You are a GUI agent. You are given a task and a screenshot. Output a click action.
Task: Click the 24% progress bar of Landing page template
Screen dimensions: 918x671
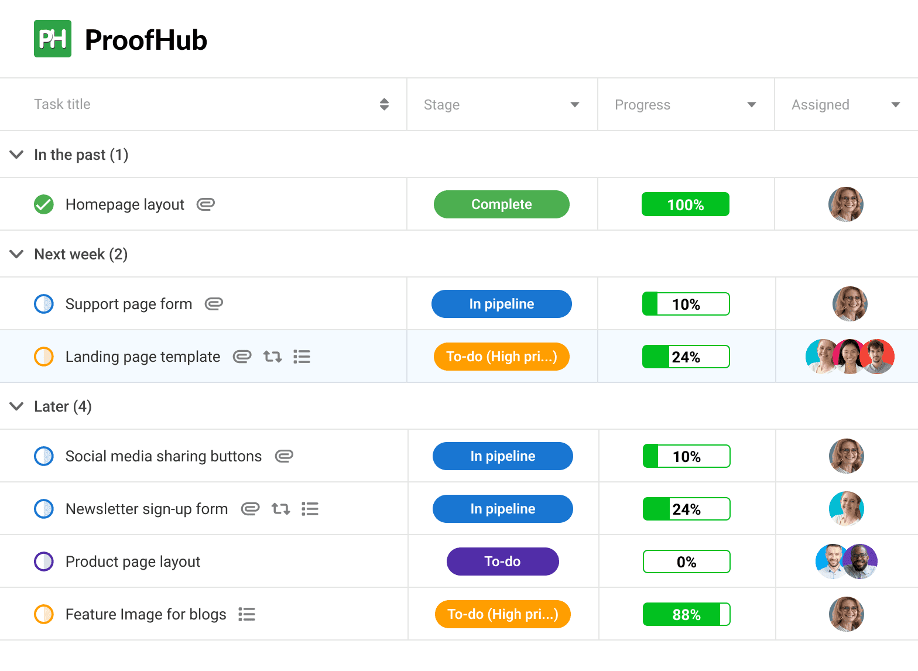[686, 357]
